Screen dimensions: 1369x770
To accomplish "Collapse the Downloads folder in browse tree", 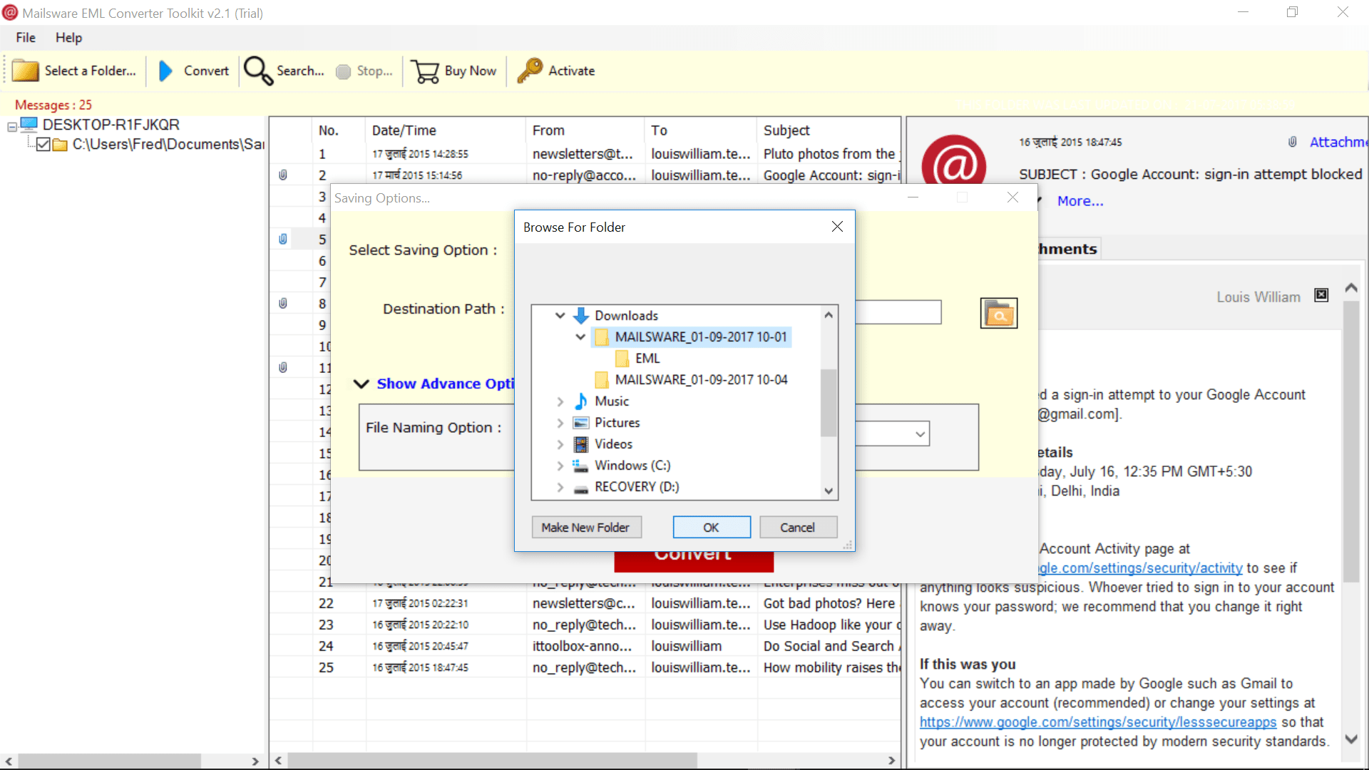I will [560, 315].
